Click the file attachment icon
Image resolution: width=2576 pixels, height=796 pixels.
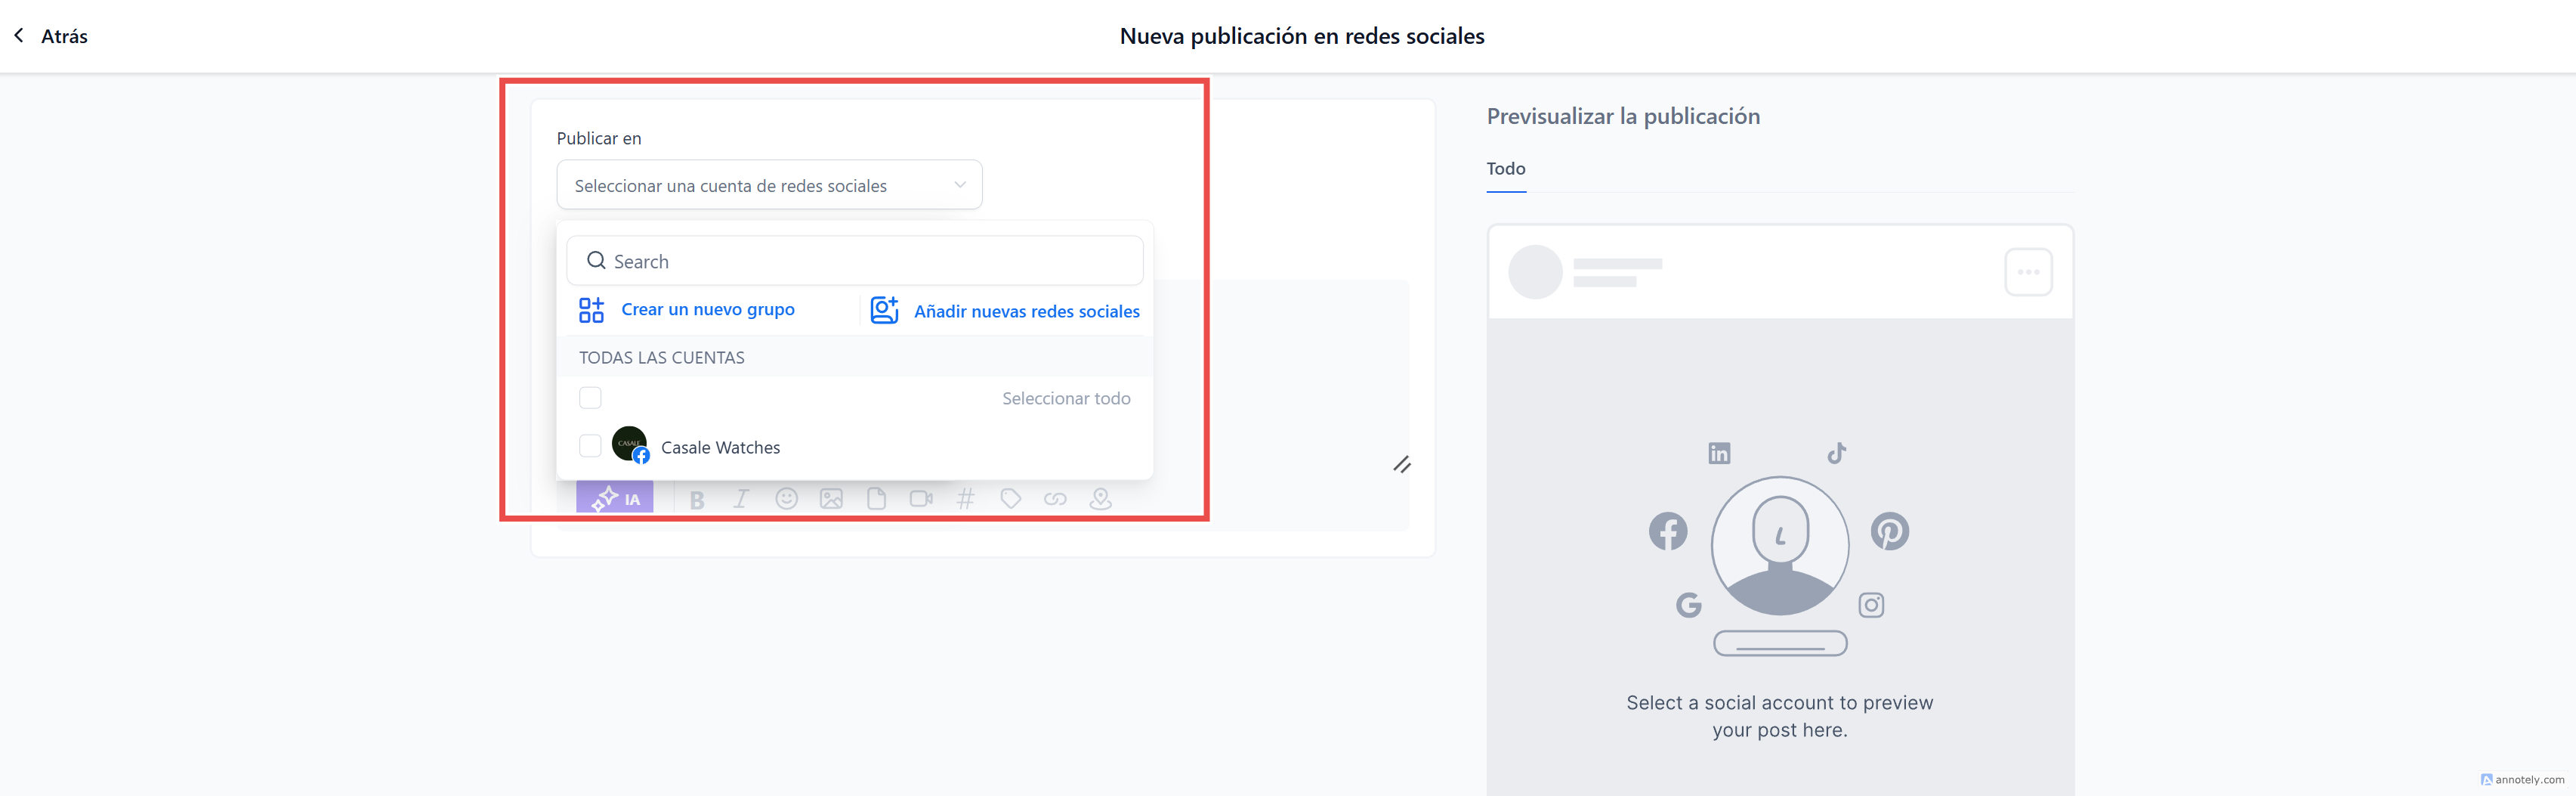tap(876, 499)
